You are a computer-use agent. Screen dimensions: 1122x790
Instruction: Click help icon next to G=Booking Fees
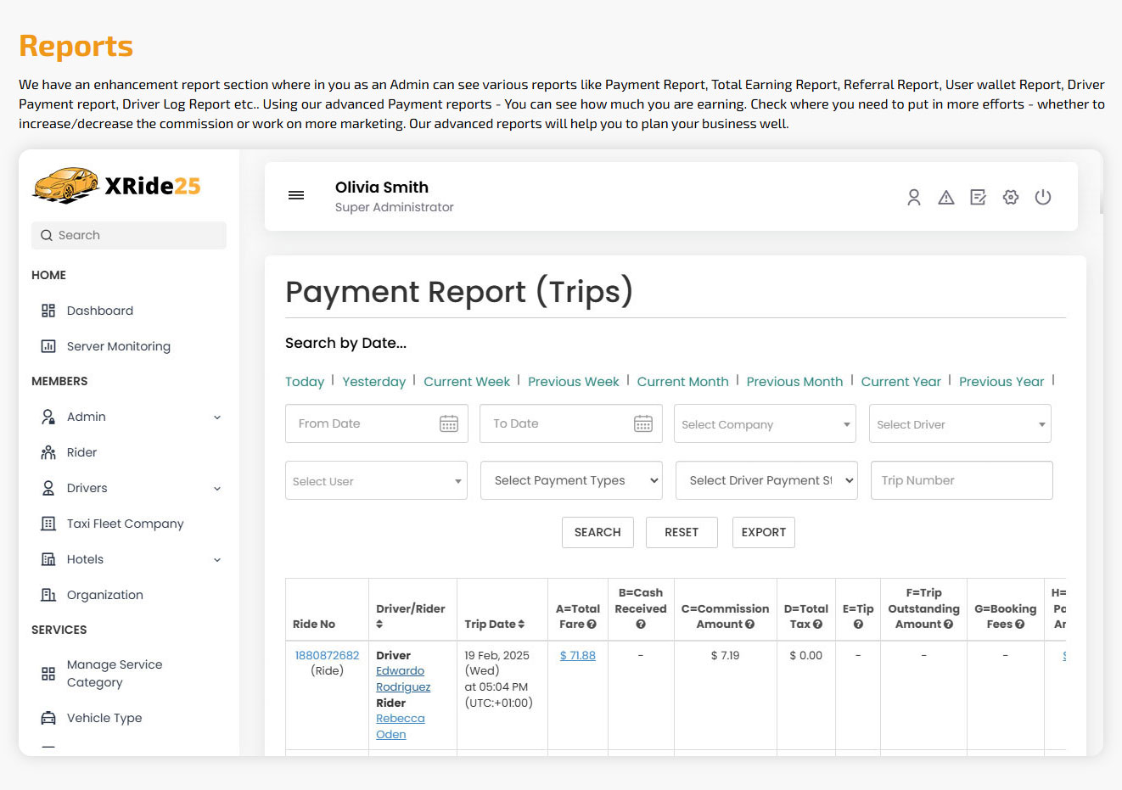point(1019,624)
